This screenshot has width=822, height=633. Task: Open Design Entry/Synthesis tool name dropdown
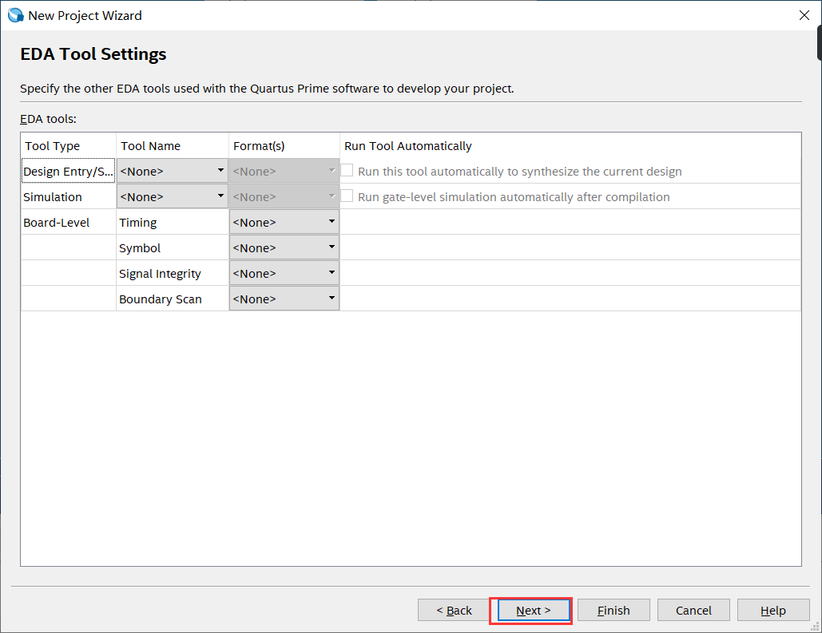click(x=172, y=171)
